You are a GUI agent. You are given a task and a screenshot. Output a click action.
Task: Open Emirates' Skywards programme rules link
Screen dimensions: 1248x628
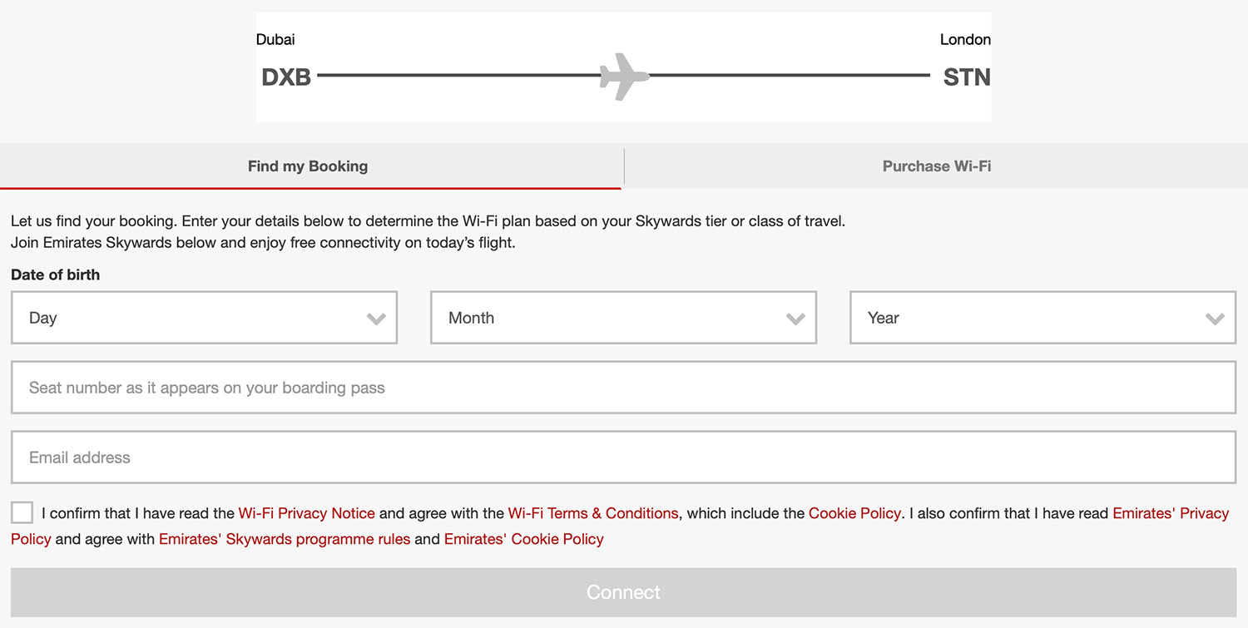[x=285, y=539]
